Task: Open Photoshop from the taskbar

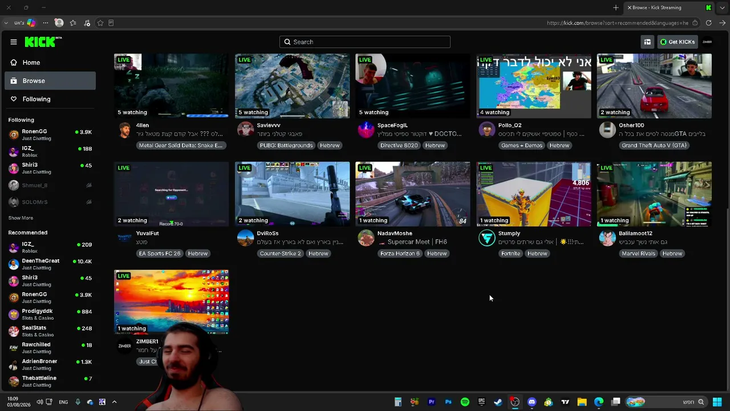Action: [448, 402]
